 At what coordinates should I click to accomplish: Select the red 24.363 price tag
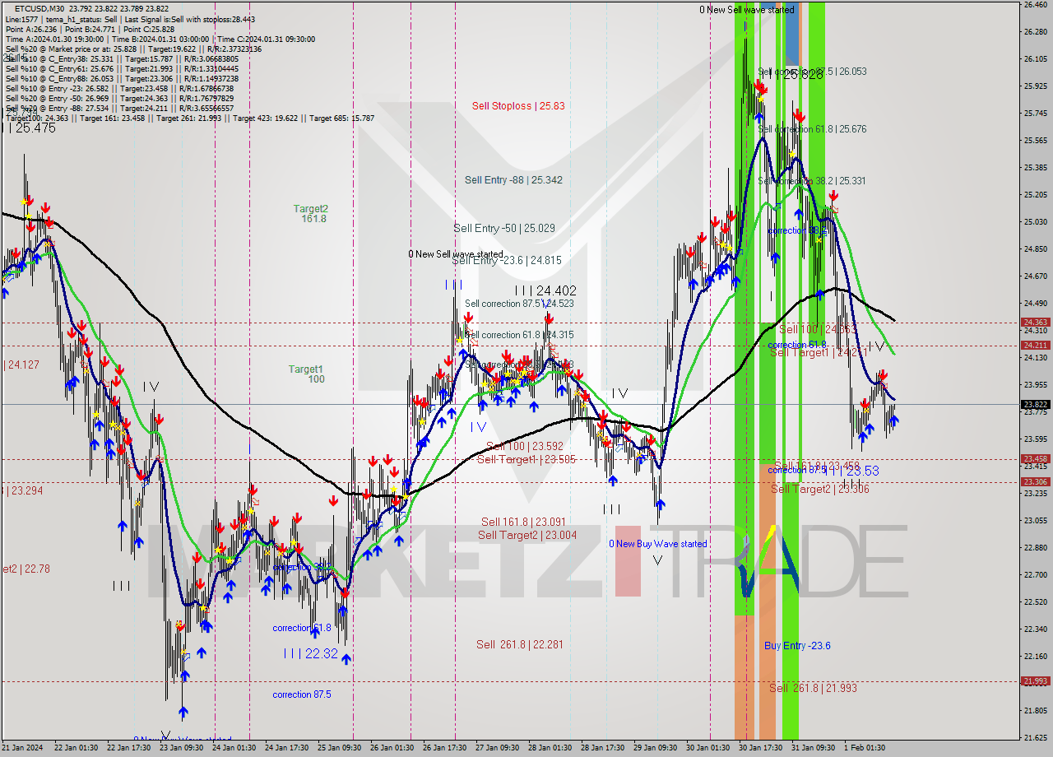click(1035, 323)
